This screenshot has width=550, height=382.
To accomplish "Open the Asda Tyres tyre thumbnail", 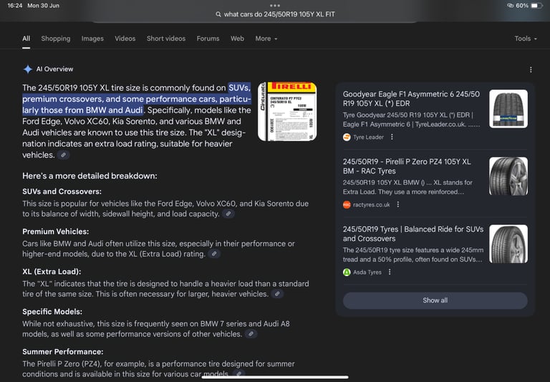I will coord(508,244).
